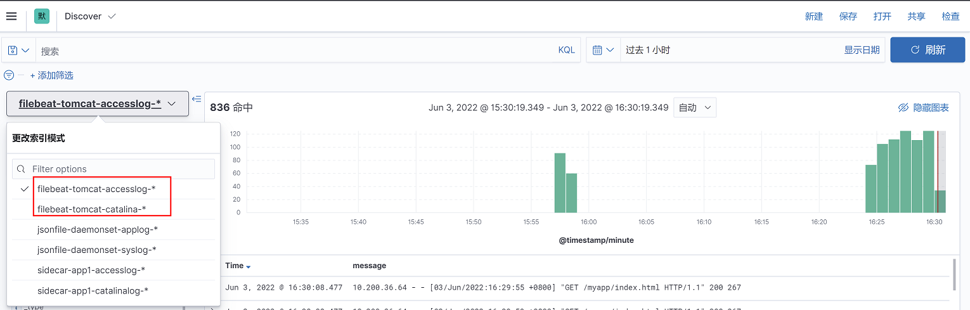
Task: Open the 自动 interval dropdown
Action: 695,108
